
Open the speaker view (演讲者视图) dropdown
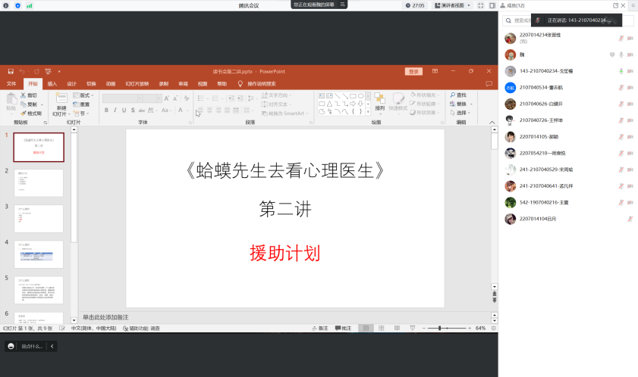pyautogui.click(x=452, y=5)
